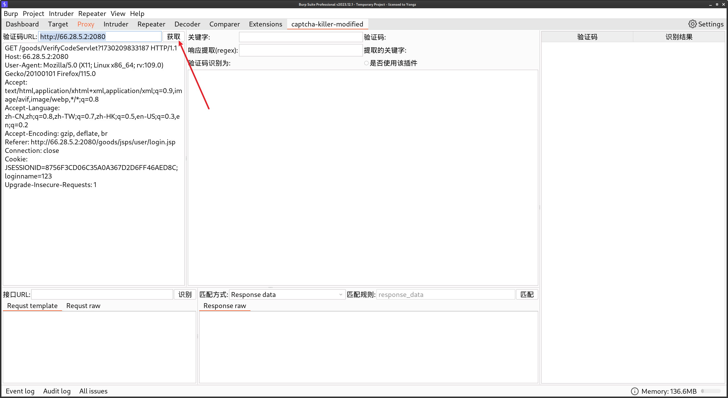Click the Accept-Encoding: gzip, deflate, br line
Viewport: 728px width, 398px height.
[56, 134]
